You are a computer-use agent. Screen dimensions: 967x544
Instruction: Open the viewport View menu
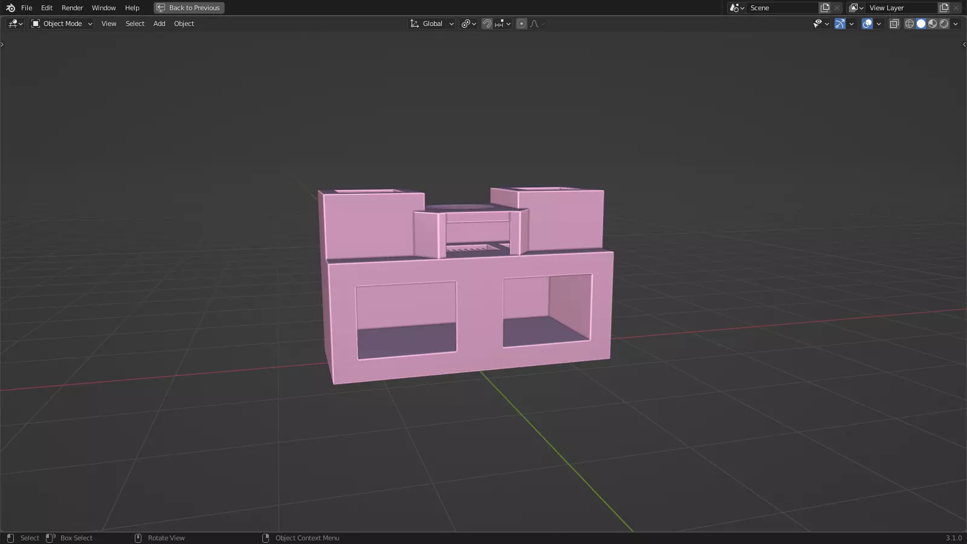coord(109,24)
